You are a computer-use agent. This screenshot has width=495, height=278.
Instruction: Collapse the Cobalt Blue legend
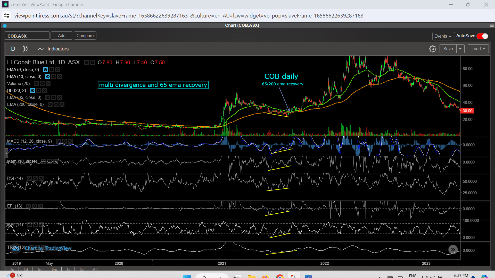point(9,62)
